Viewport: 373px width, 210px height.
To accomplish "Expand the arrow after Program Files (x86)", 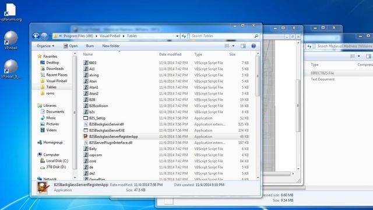I will tap(96, 36).
